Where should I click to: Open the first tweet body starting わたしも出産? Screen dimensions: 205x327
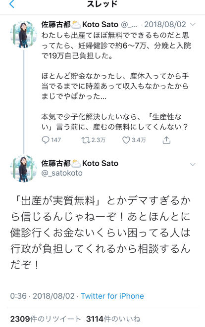pyautogui.click(x=116, y=81)
